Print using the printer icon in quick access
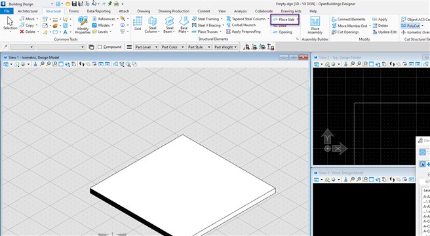 (116, 4)
